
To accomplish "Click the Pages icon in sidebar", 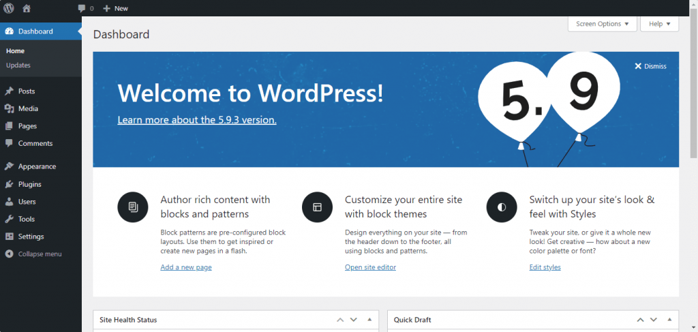I will point(9,126).
